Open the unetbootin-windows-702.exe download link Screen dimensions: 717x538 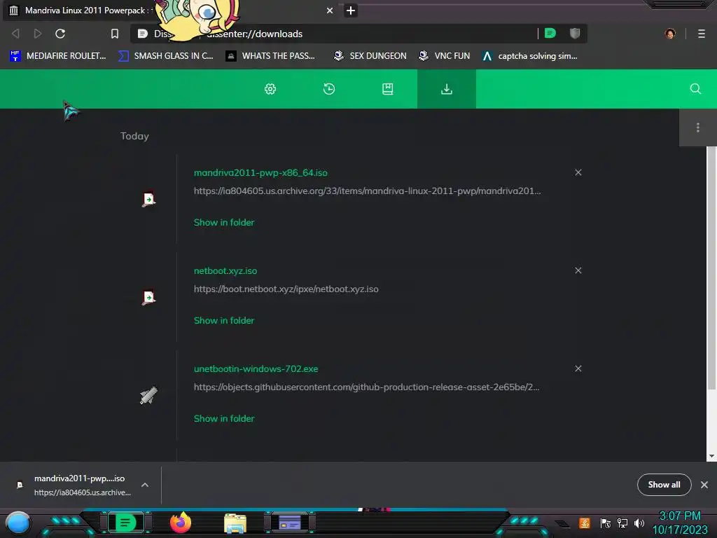[256, 368]
